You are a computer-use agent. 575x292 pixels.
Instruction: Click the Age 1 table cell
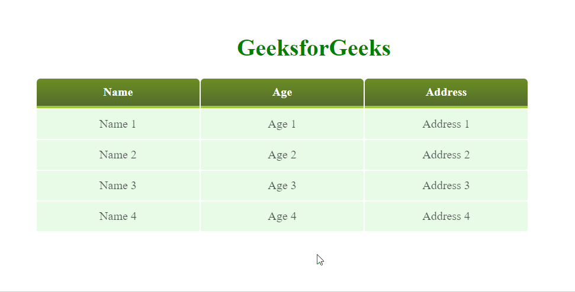(282, 124)
